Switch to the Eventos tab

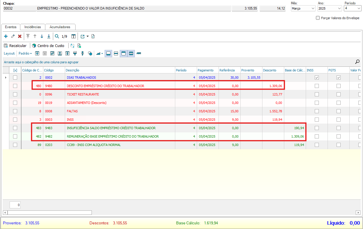[x=11, y=27]
